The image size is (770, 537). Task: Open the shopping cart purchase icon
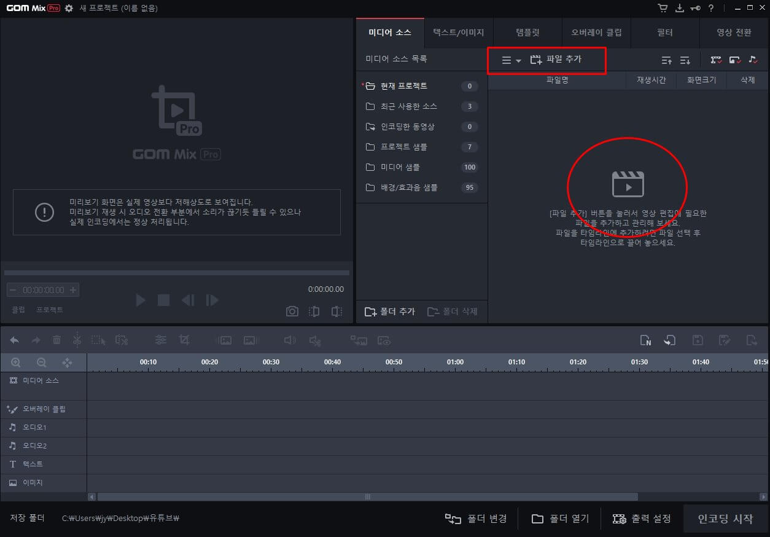(663, 8)
